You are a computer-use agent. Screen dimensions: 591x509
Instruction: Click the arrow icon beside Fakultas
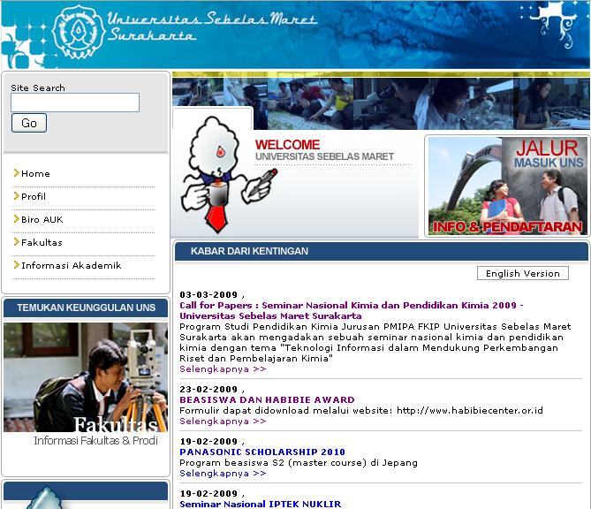coord(16,242)
